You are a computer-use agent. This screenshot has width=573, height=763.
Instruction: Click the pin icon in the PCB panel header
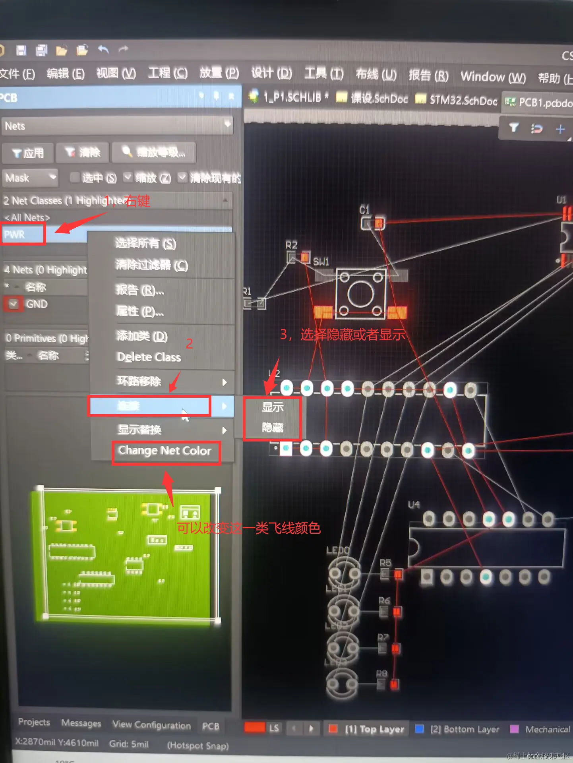click(x=216, y=95)
